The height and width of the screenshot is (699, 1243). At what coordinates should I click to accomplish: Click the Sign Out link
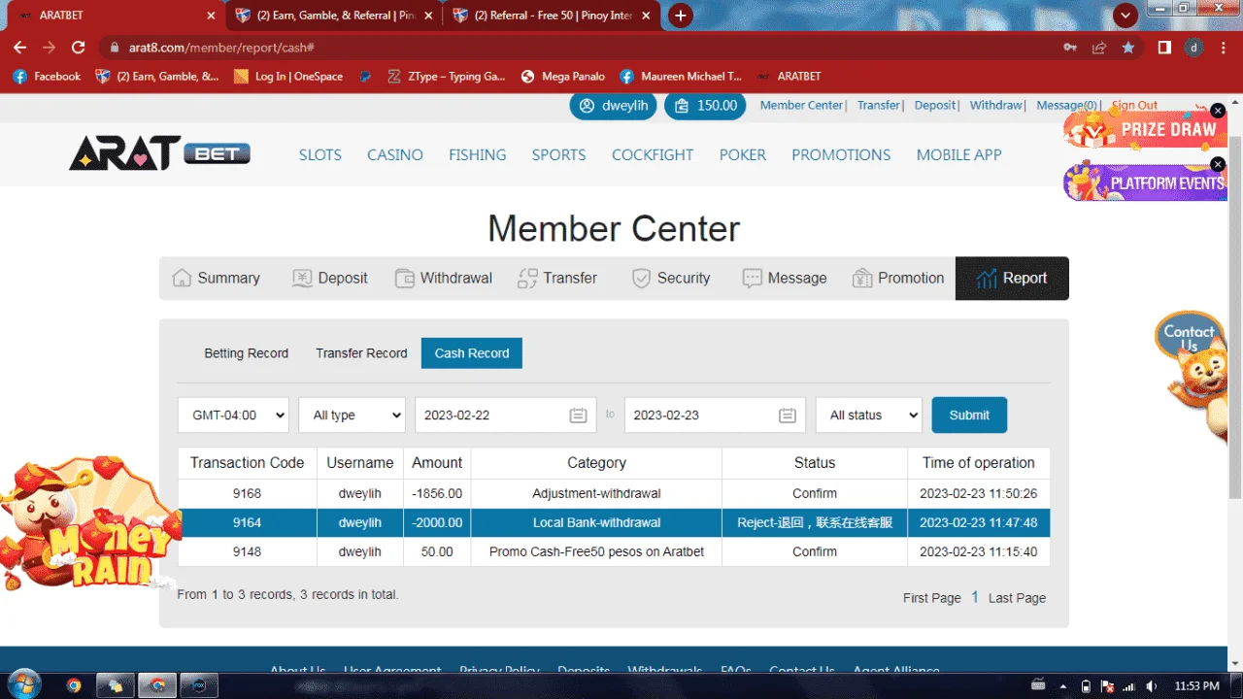[x=1134, y=105]
